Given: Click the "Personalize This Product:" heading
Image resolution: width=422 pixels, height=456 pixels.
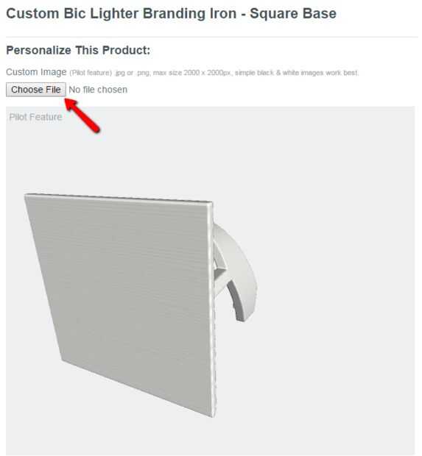Looking at the screenshot, I should [78, 50].
